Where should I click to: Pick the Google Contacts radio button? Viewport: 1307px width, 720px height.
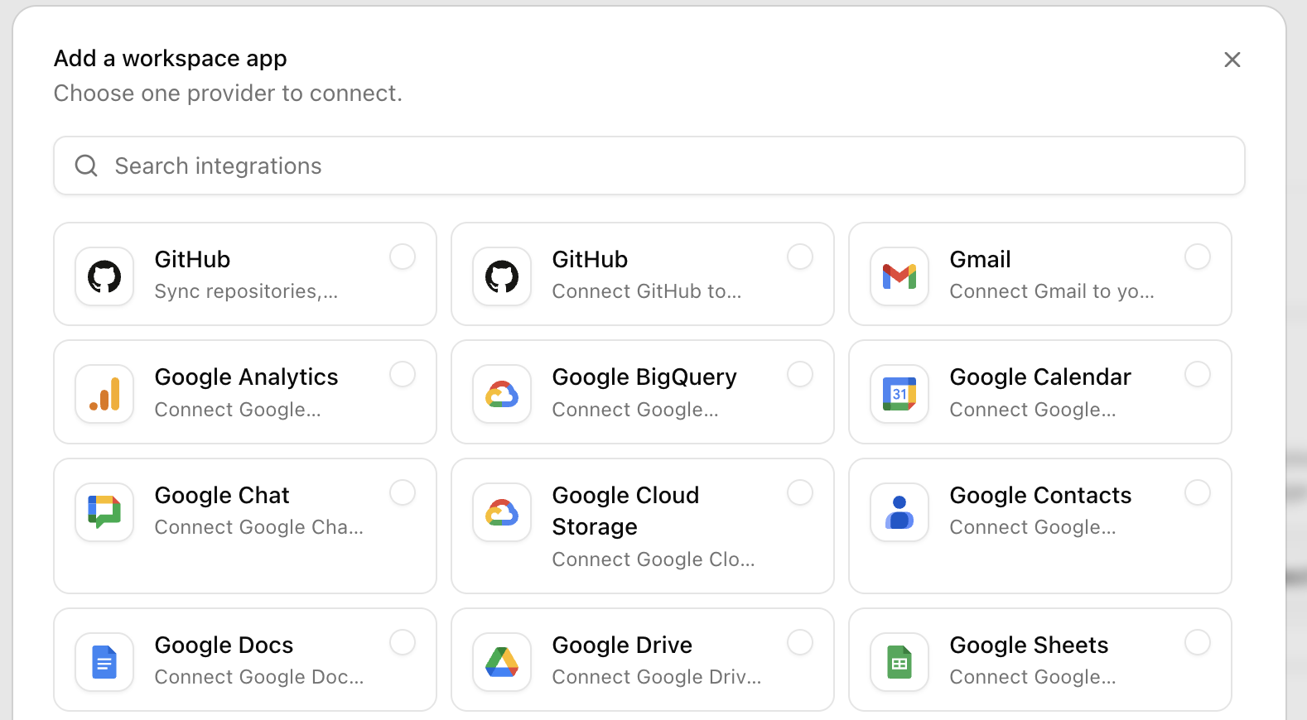(x=1198, y=492)
